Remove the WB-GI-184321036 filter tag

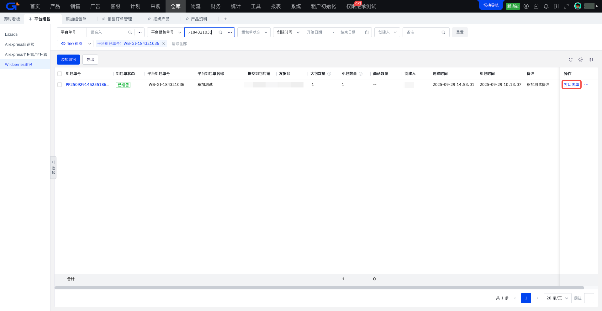164,44
